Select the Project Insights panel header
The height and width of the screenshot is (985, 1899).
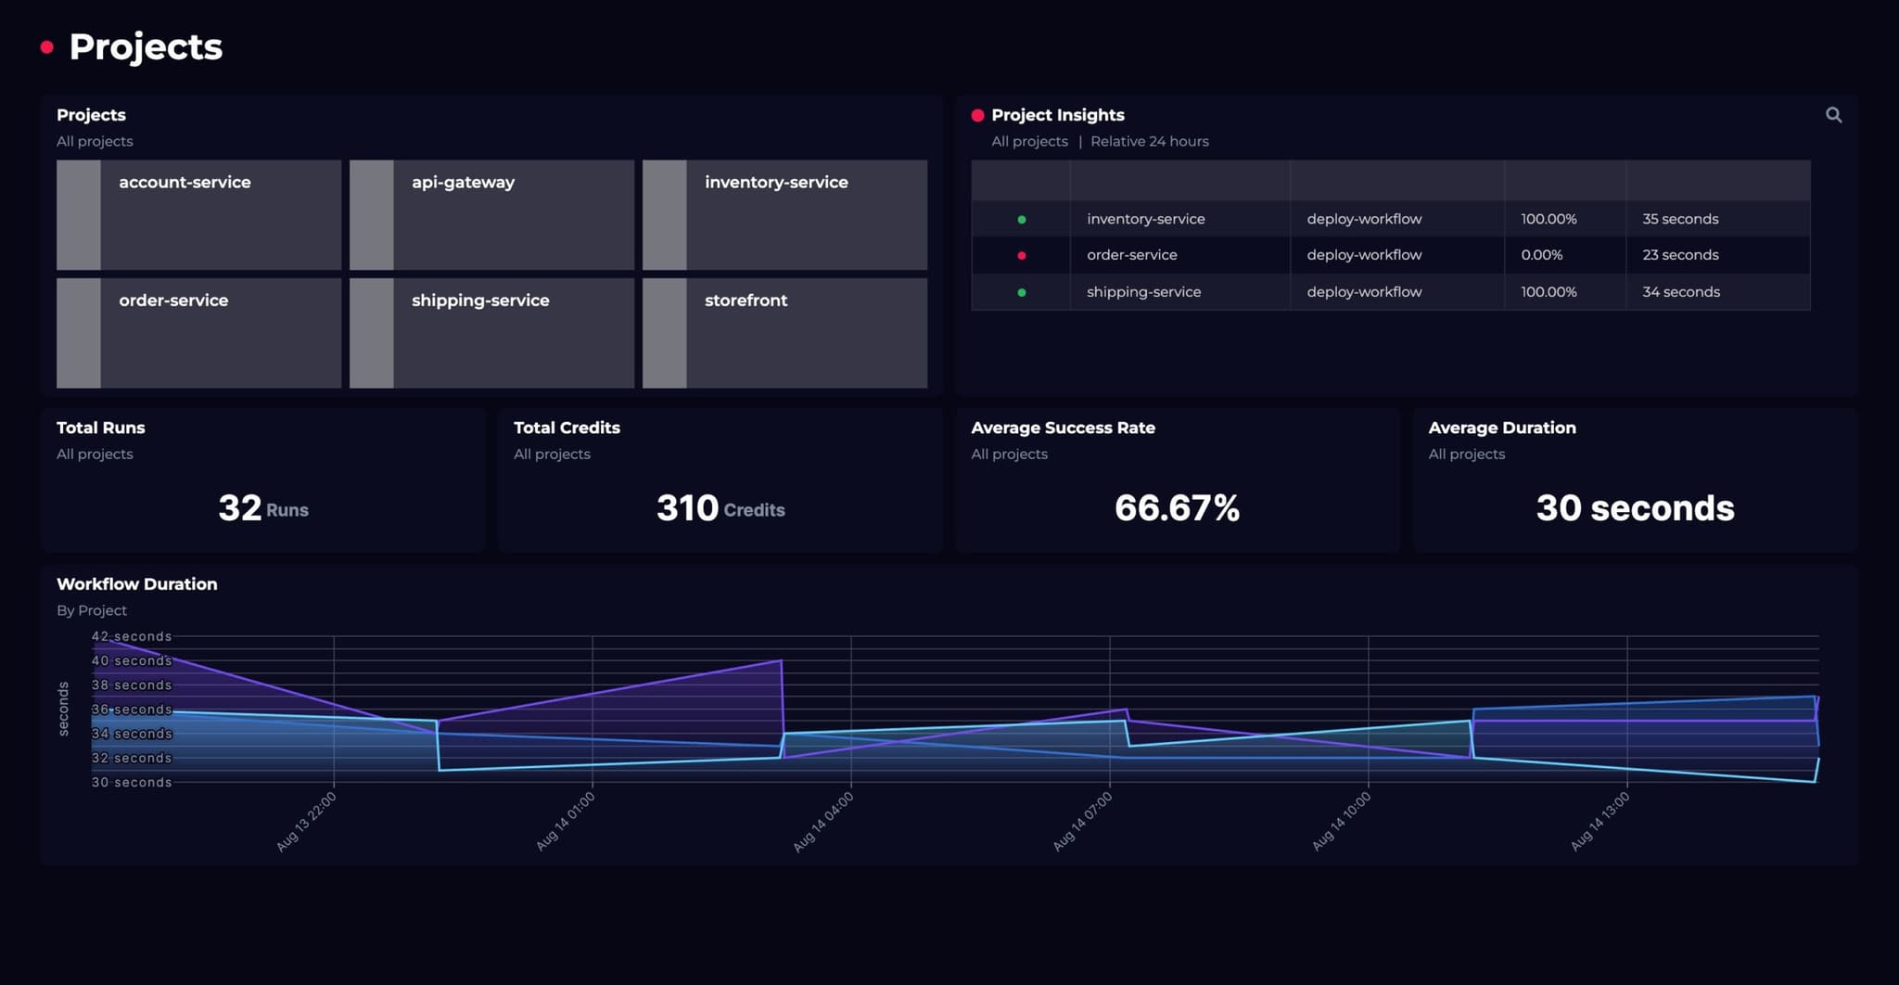pyautogui.click(x=1058, y=115)
